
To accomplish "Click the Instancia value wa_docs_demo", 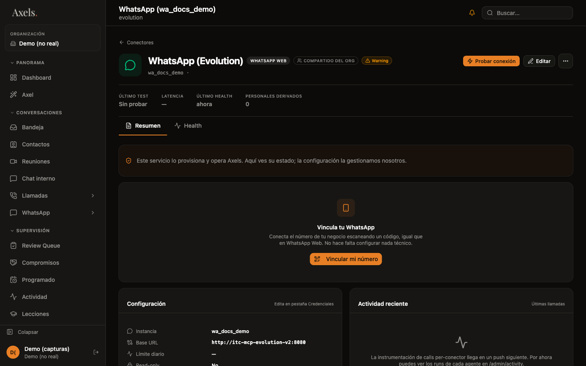I will click(x=230, y=331).
